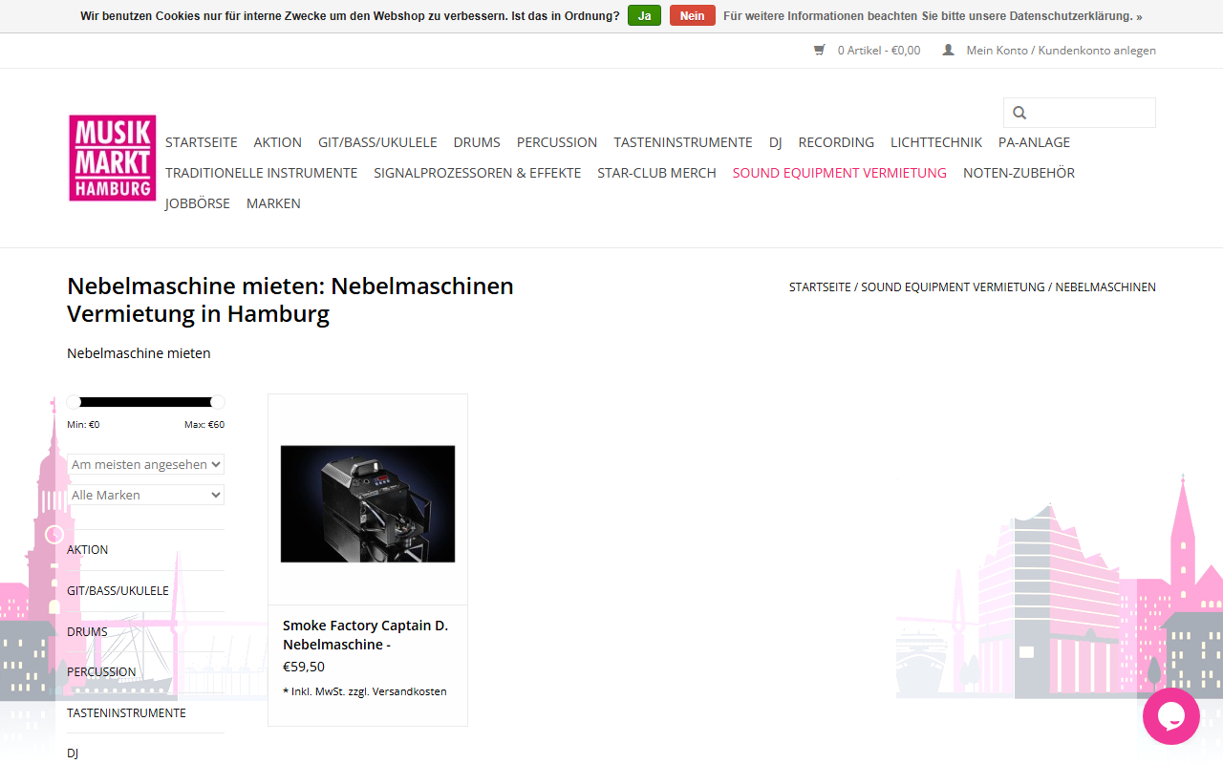Screen dimensions: 1223x764
Task: Click the Musik Markt Hamburg logo
Action: tap(112, 159)
